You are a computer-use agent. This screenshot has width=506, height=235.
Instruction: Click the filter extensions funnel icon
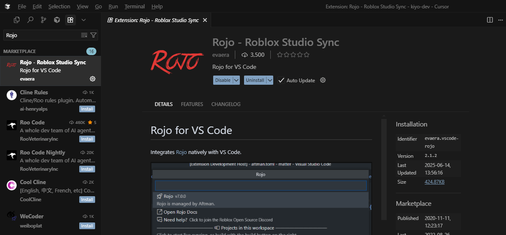[x=93, y=35]
